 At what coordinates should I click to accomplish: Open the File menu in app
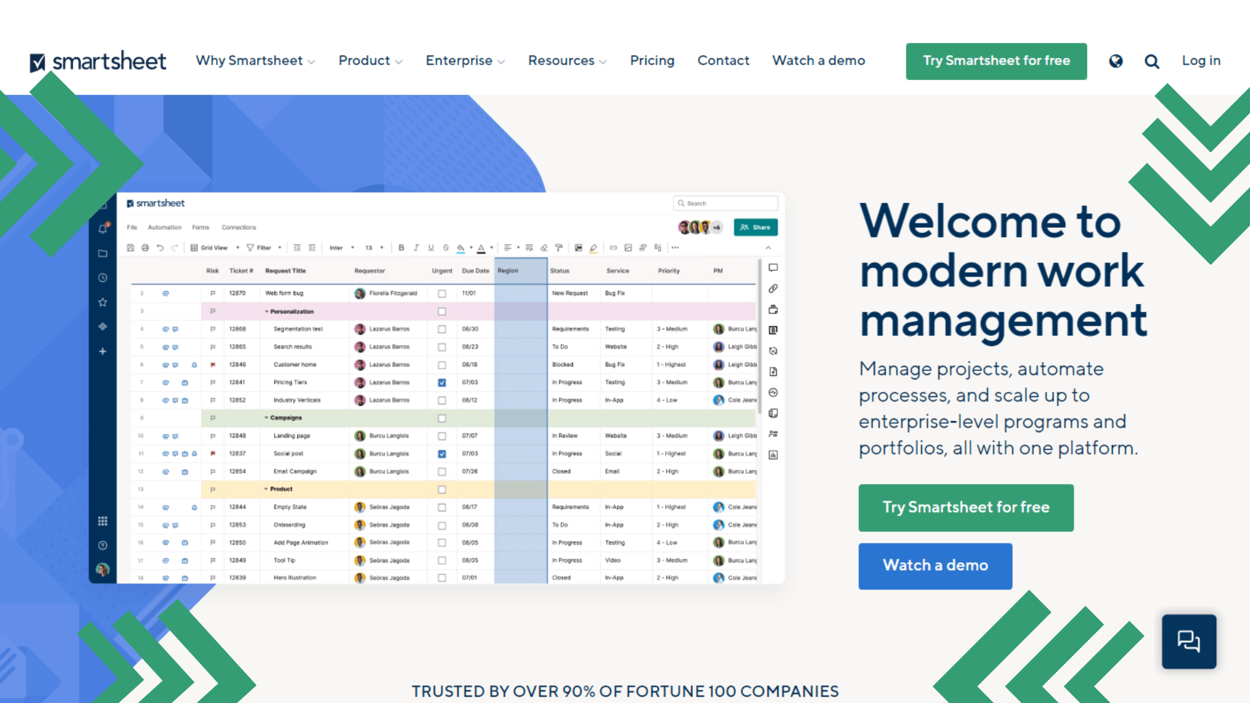(x=132, y=227)
